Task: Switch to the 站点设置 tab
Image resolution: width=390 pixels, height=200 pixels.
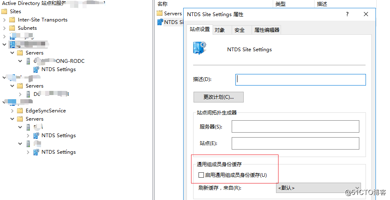Action: (200, 29)
